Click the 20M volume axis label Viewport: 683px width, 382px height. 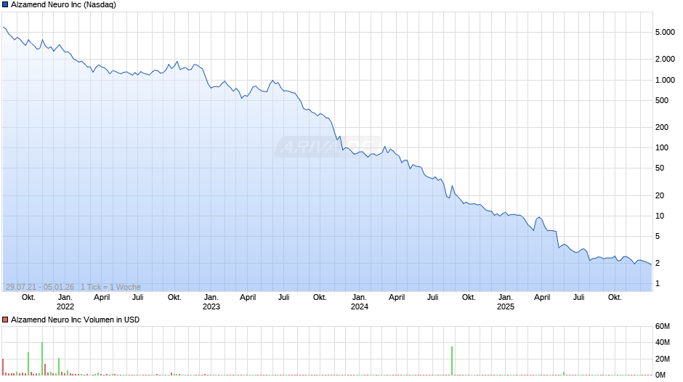(x=662, y=359)
